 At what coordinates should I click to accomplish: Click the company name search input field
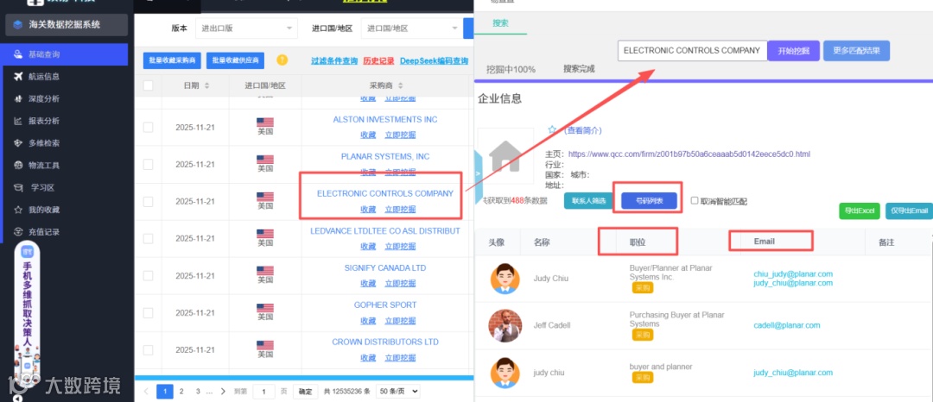click(x=692, y=51)
